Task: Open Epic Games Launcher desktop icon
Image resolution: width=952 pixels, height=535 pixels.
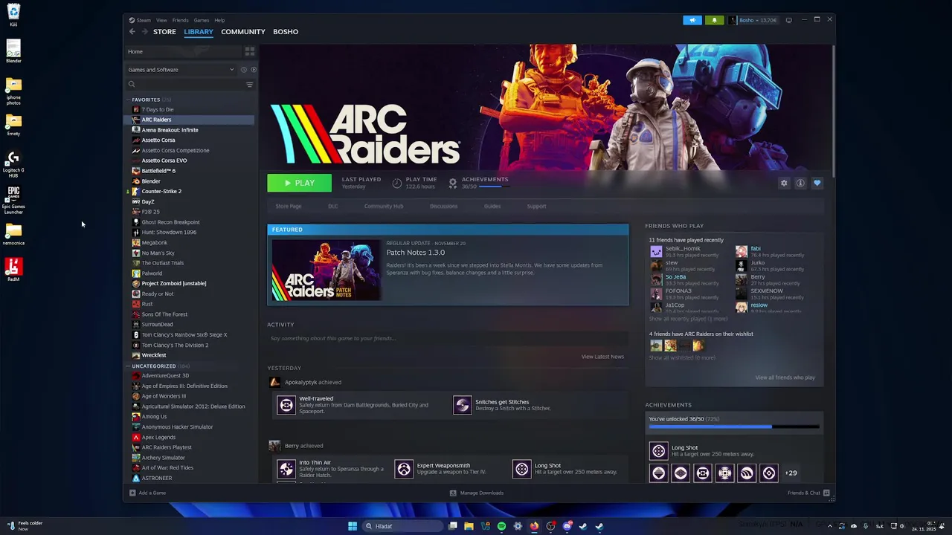Action: point(13,200)
